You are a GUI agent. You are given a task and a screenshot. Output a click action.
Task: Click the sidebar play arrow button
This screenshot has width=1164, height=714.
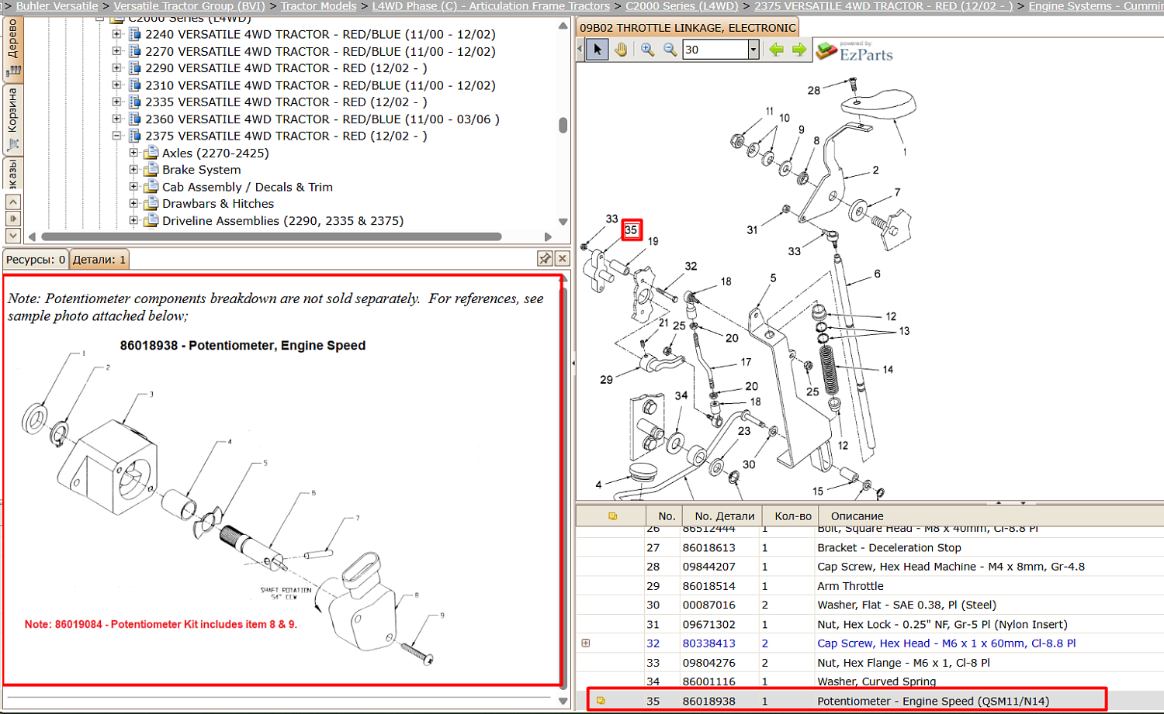point(13,219)
